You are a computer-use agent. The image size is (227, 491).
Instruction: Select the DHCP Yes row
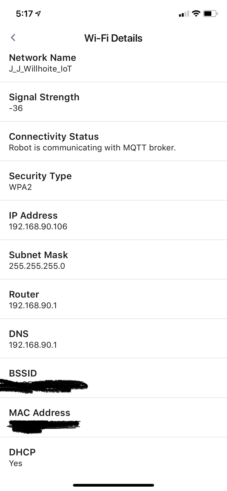click(x=113, y=457)
